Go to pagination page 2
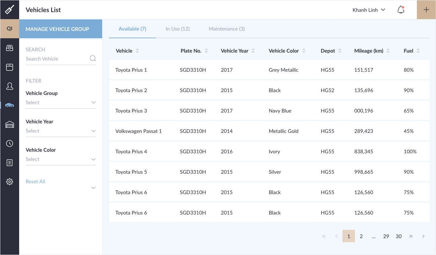The image size is (436, 255). (361, 236)
